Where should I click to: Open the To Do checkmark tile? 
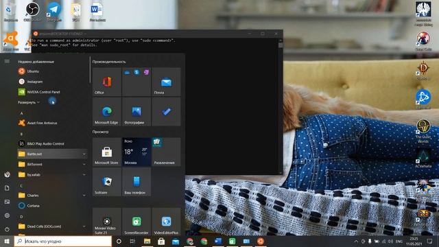click(x=166, y=112)
